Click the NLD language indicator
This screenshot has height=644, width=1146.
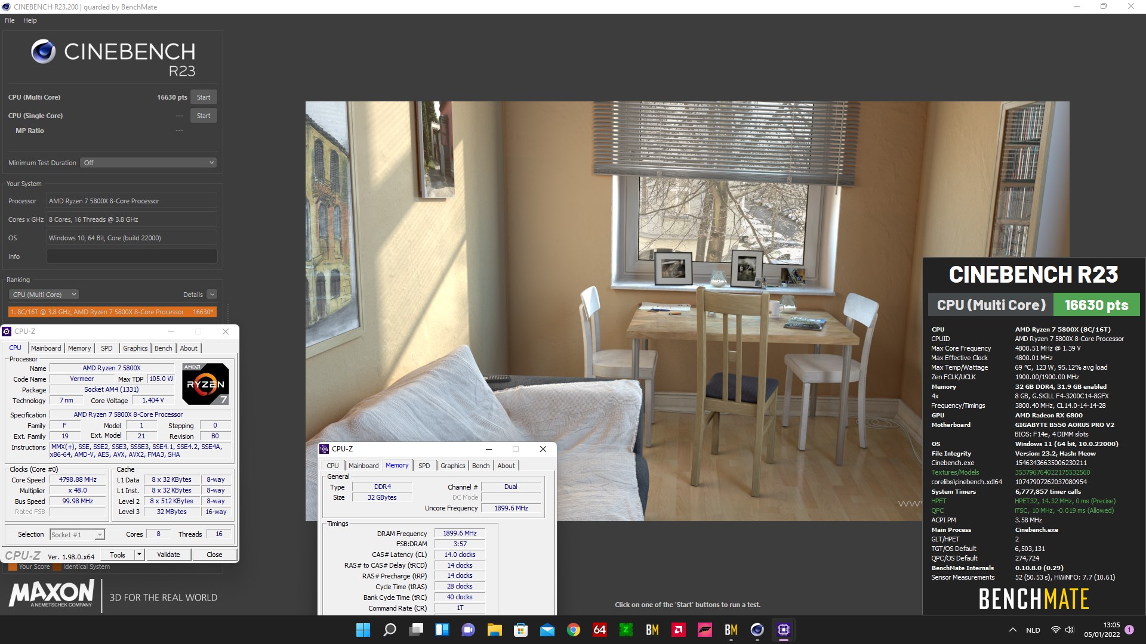coord(1033,630)
